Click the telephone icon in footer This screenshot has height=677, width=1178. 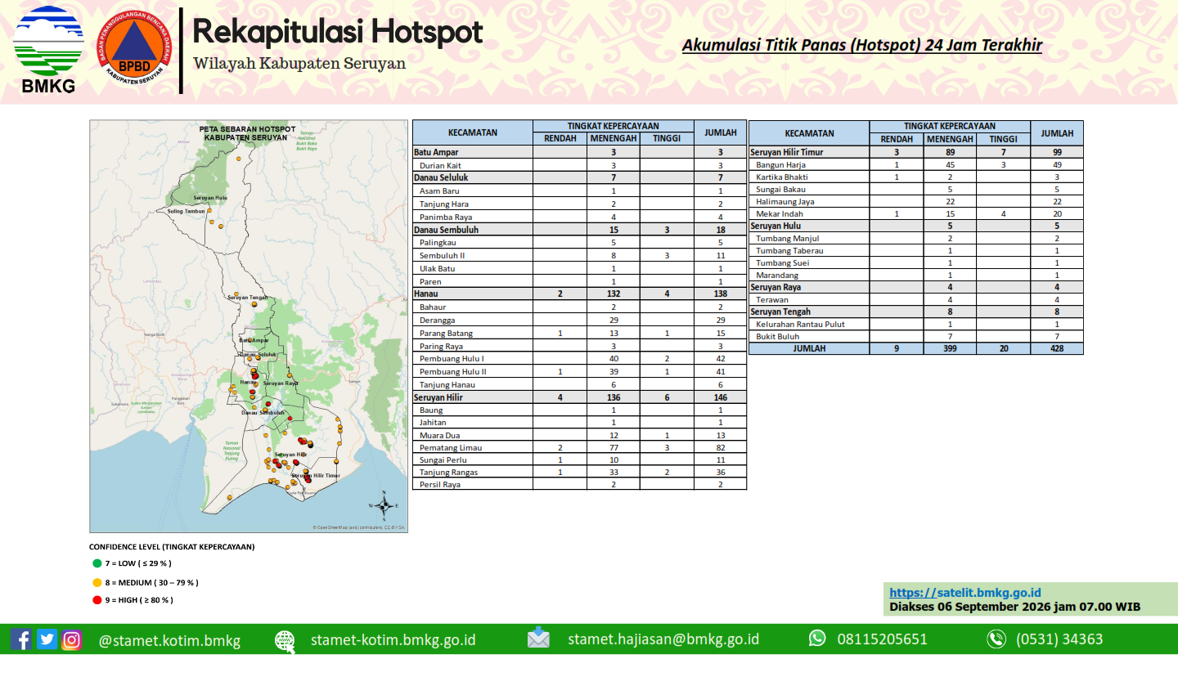[996, 639]
